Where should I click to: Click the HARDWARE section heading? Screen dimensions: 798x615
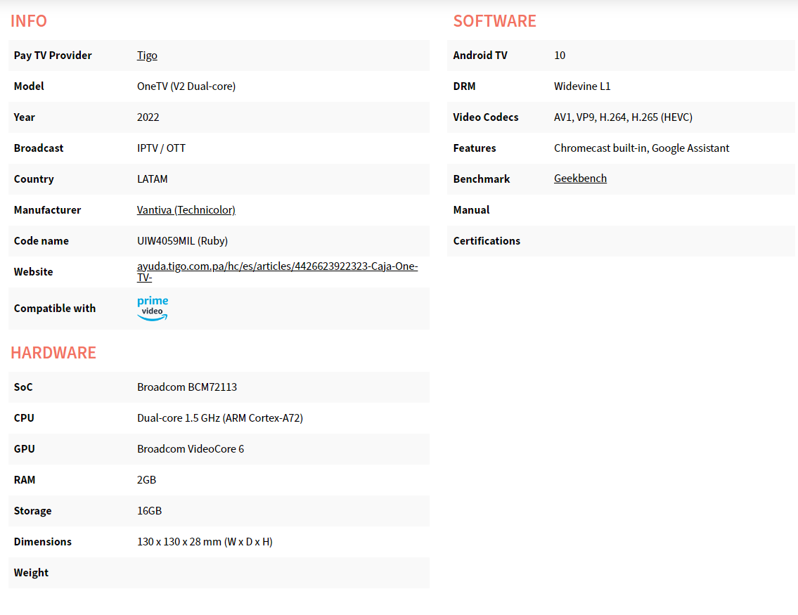click(53, 353)
